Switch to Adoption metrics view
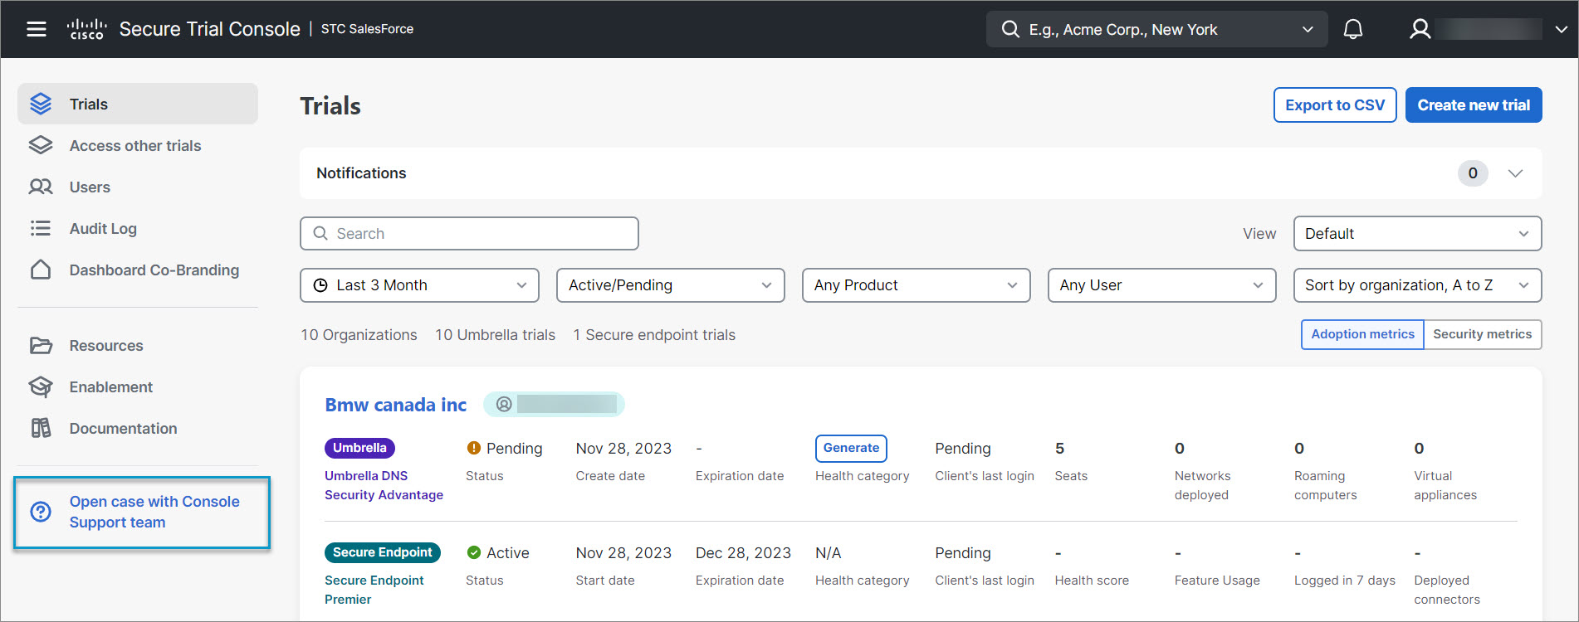Viewport: 1579px width, 622px height. click(x=1362, y=334)
